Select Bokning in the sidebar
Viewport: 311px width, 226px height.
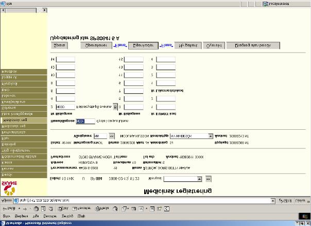(x=24, y=144)
